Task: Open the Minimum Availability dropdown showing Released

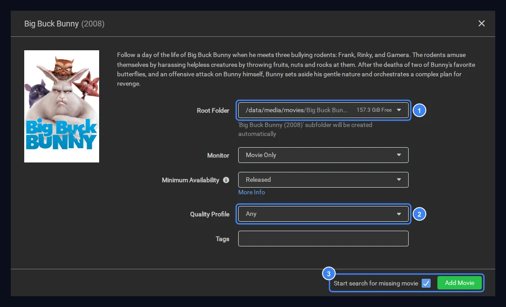Action: (323, 180)
